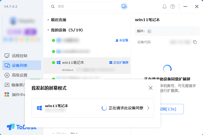203x135 pixels.
Task: Click the add-device screen icon beside search
Action: coord(124,6)
